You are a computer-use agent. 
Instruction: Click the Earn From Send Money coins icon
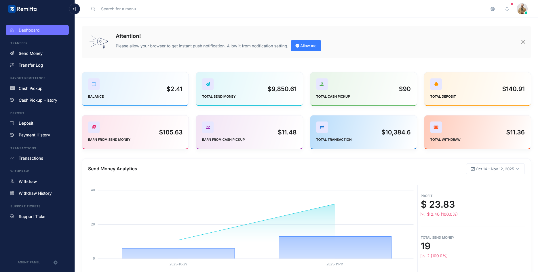(94, 127)
